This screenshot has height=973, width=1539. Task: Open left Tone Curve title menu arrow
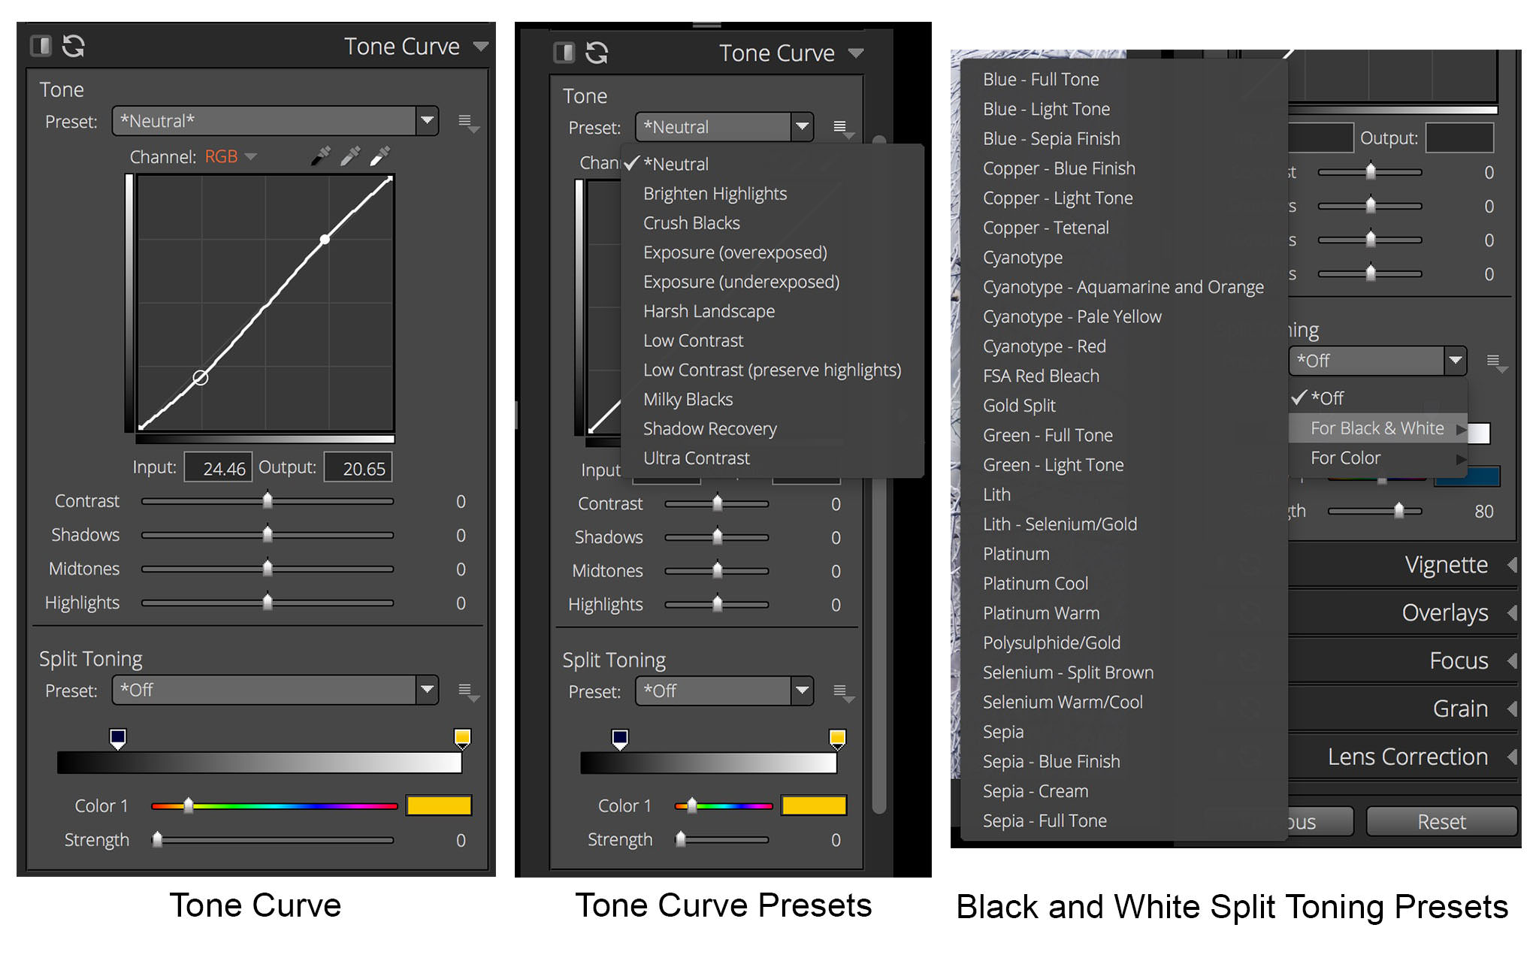(480, 47)
